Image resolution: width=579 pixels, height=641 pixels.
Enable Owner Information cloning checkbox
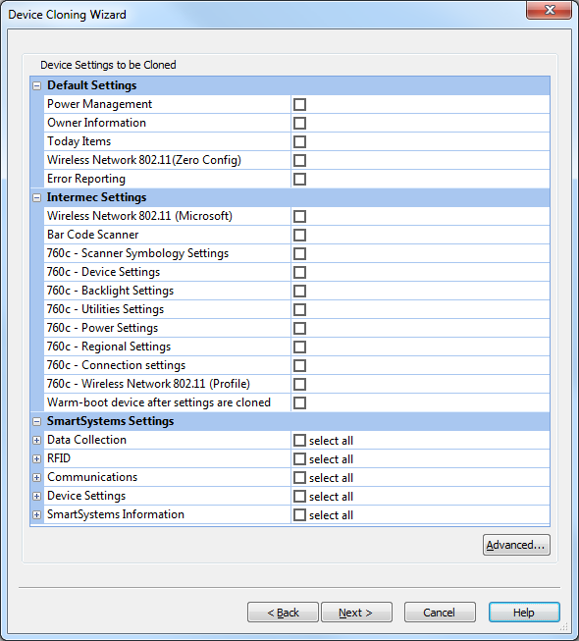(x=299, y=123)
